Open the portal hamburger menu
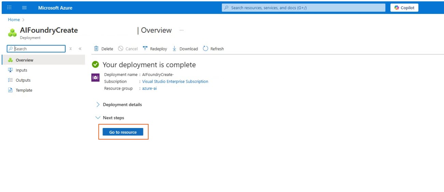Viewport: 444px width, 192px height. (24, 8)
